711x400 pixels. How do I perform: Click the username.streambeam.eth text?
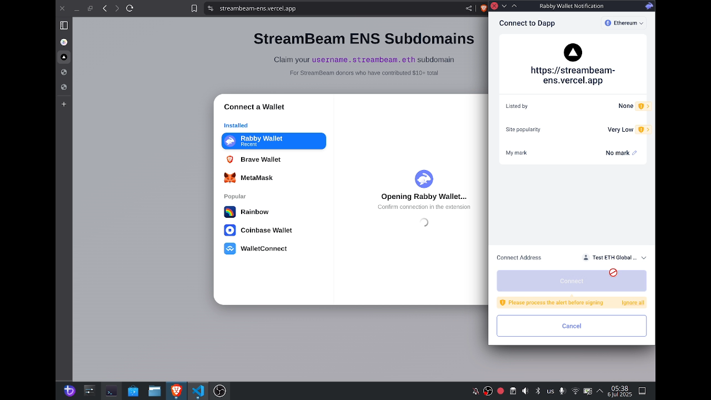[x=363, y=60]
